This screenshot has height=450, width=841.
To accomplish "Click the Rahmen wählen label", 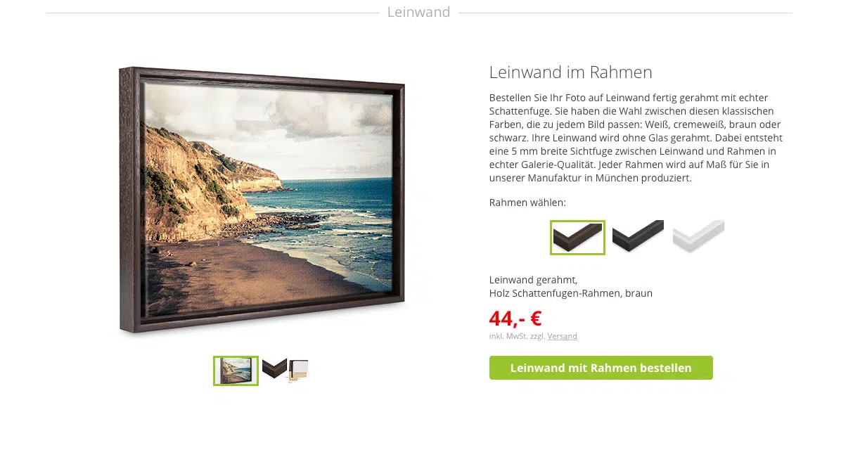I will click(x=527, y=202).
